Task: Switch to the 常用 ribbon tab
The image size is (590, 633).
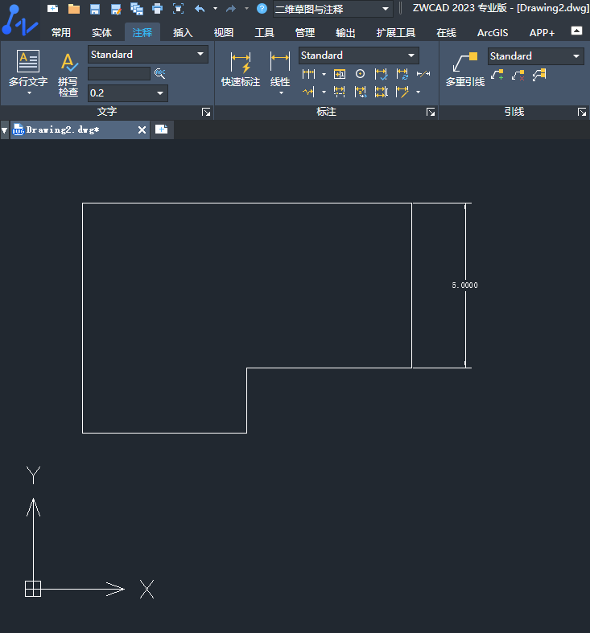Action: pyautogui.click(x=61, y=33)
